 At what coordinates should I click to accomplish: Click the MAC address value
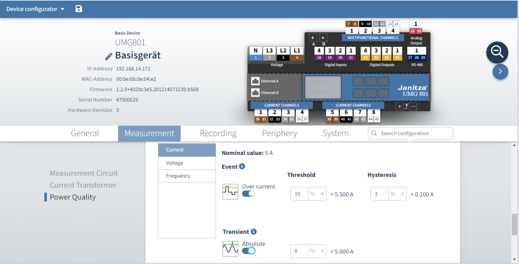point(136,79)
